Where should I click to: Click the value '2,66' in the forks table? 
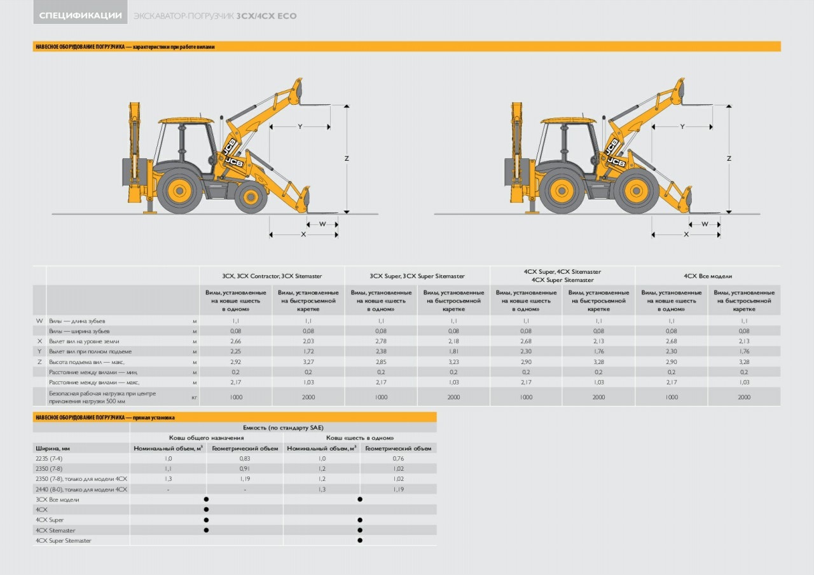point(236,341)
